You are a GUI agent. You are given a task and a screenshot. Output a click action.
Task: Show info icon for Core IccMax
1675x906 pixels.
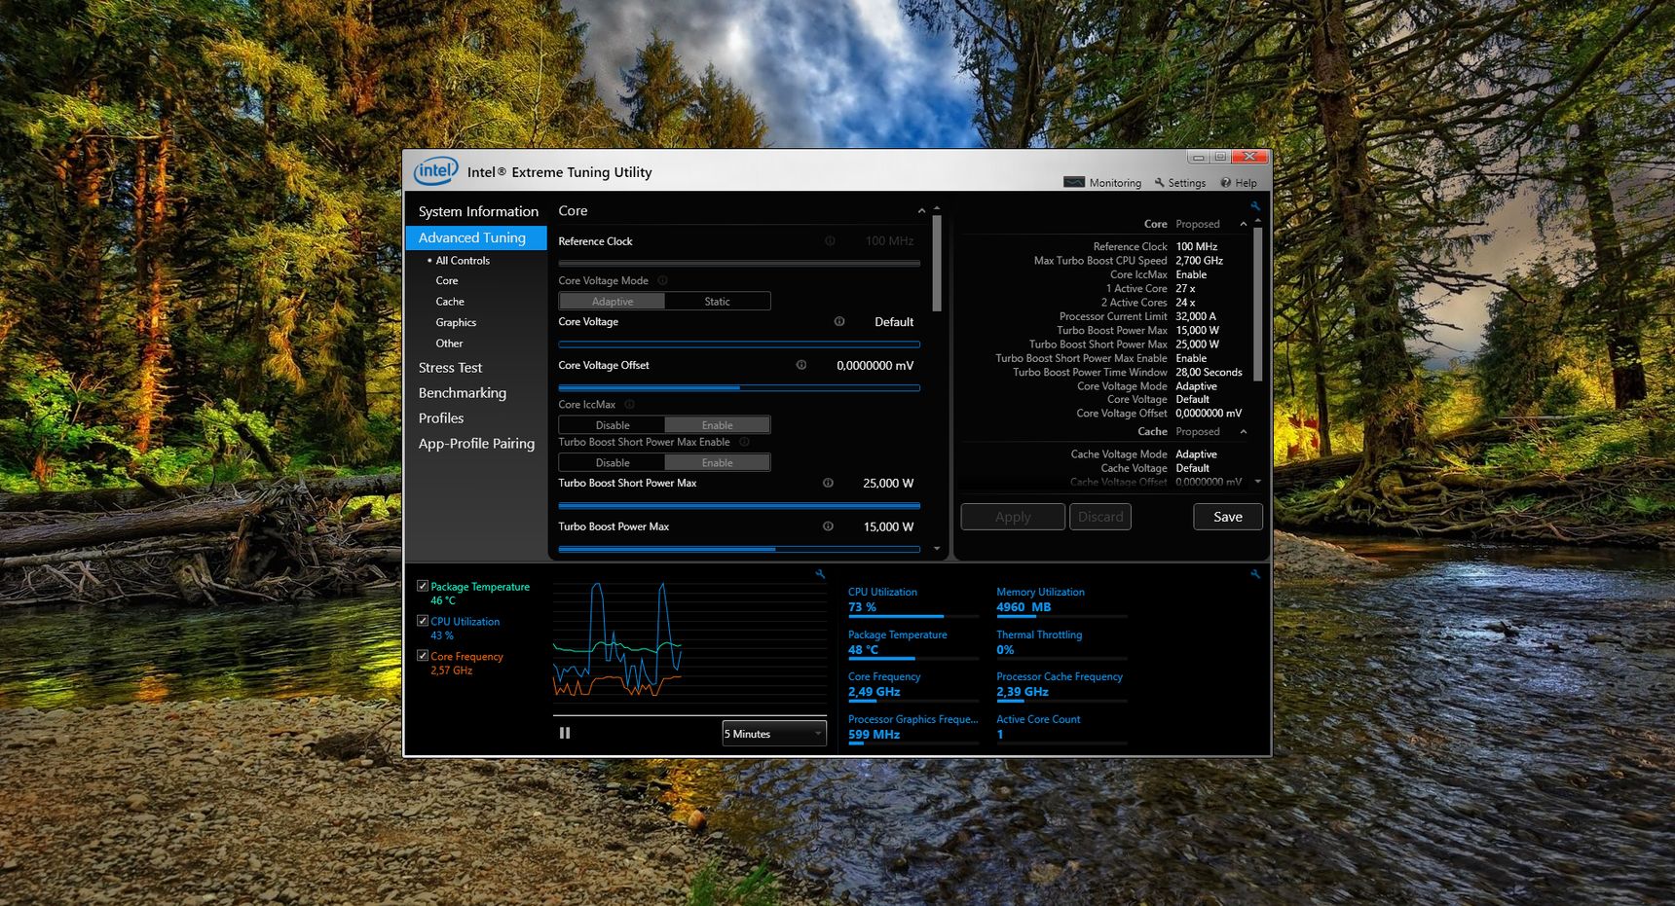click(x=629, y=404)
